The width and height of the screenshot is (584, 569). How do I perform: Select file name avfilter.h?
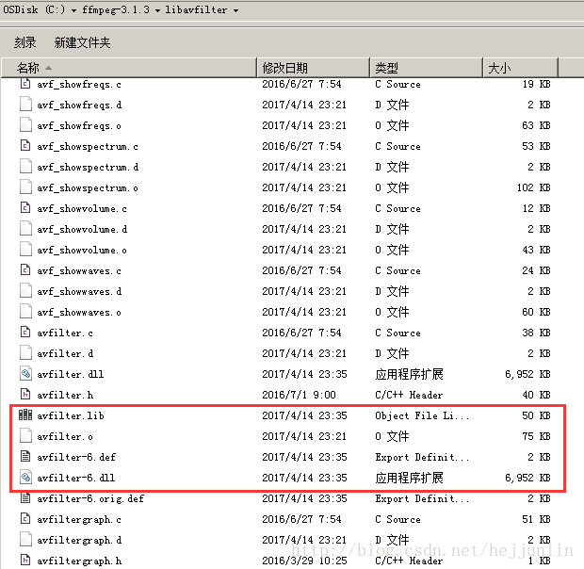65,395
